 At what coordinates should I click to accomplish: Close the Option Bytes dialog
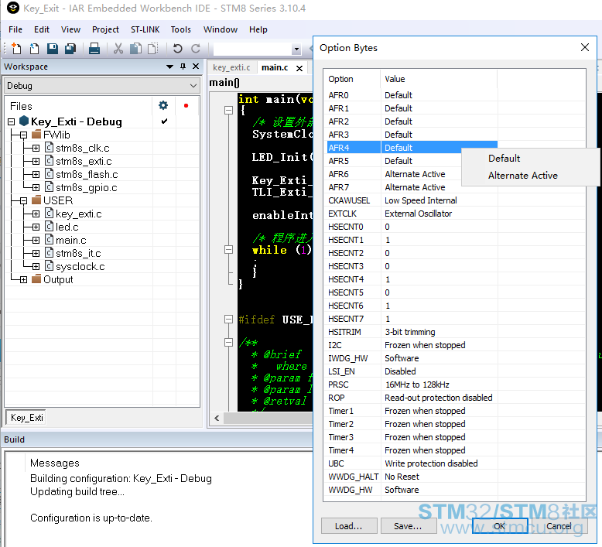coord(585,47)
